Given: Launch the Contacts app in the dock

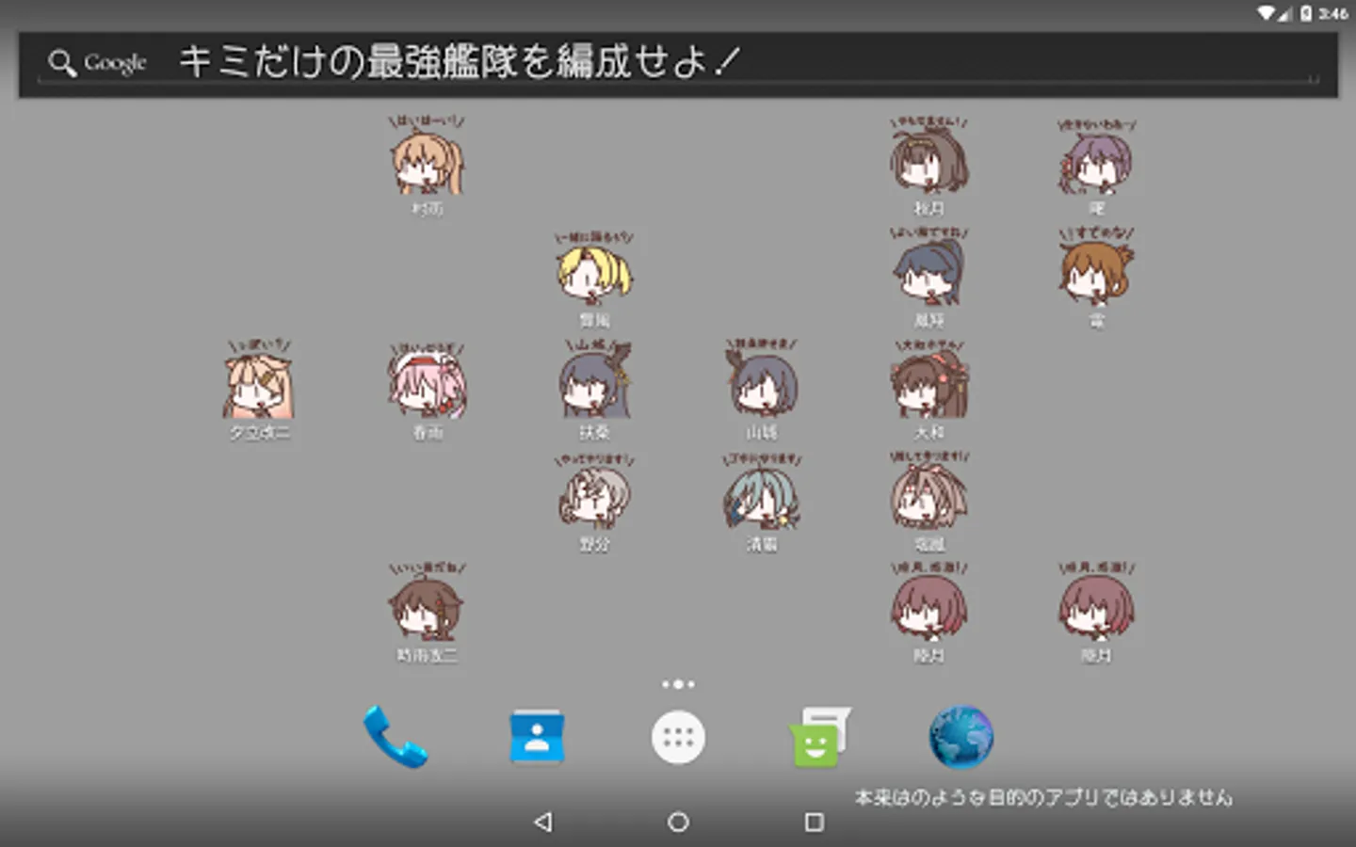Looking at the screenshot, I should [537, 737].
